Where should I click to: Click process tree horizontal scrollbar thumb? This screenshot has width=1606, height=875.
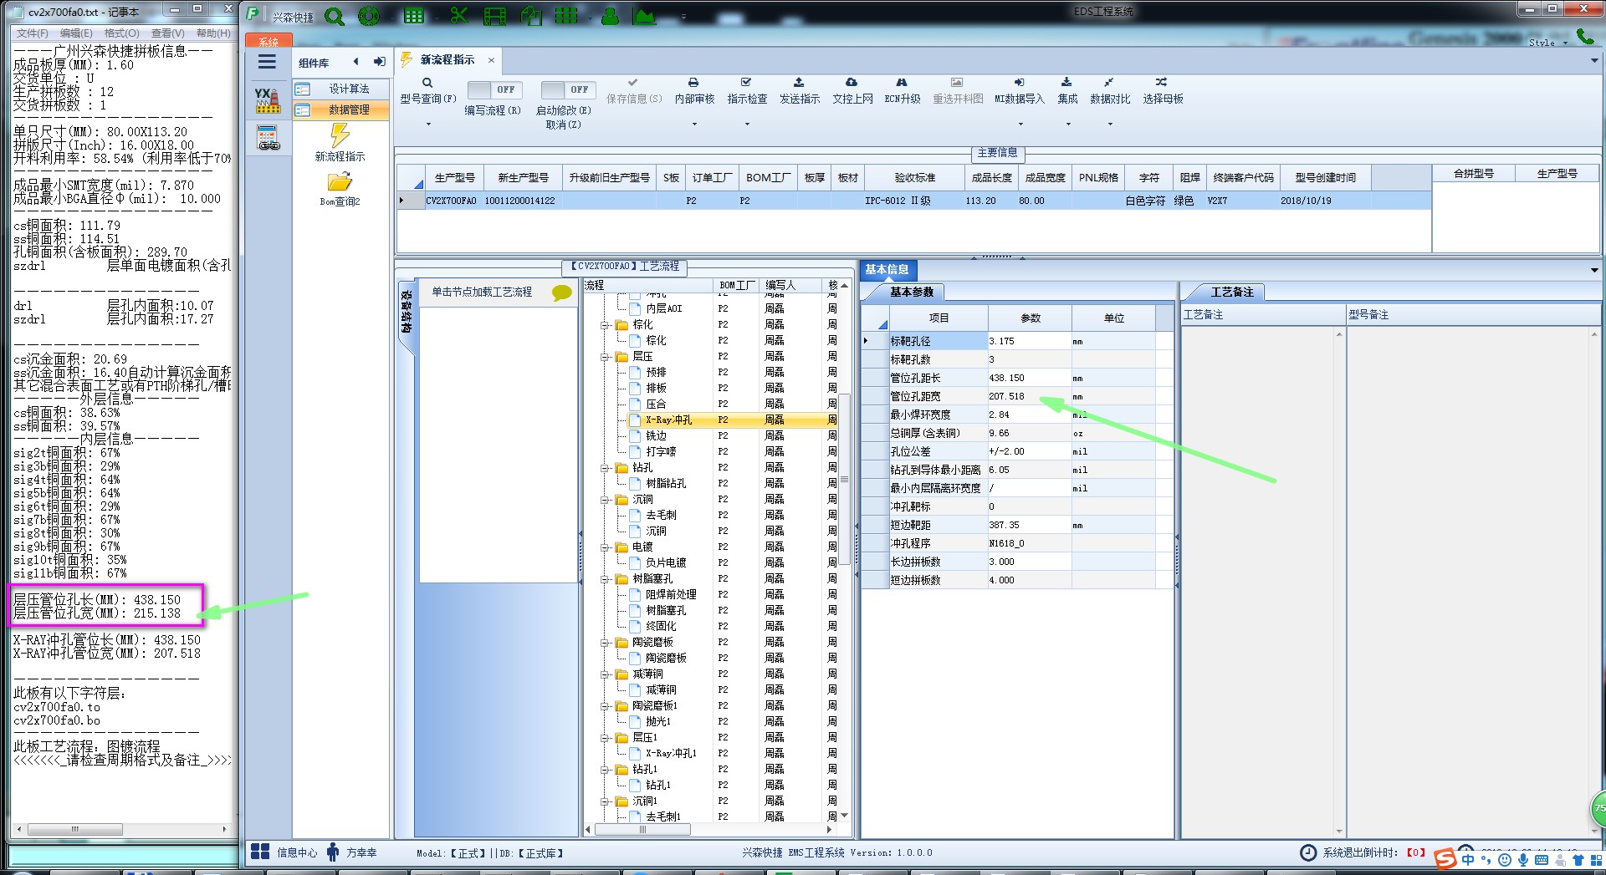click(642, 830)
